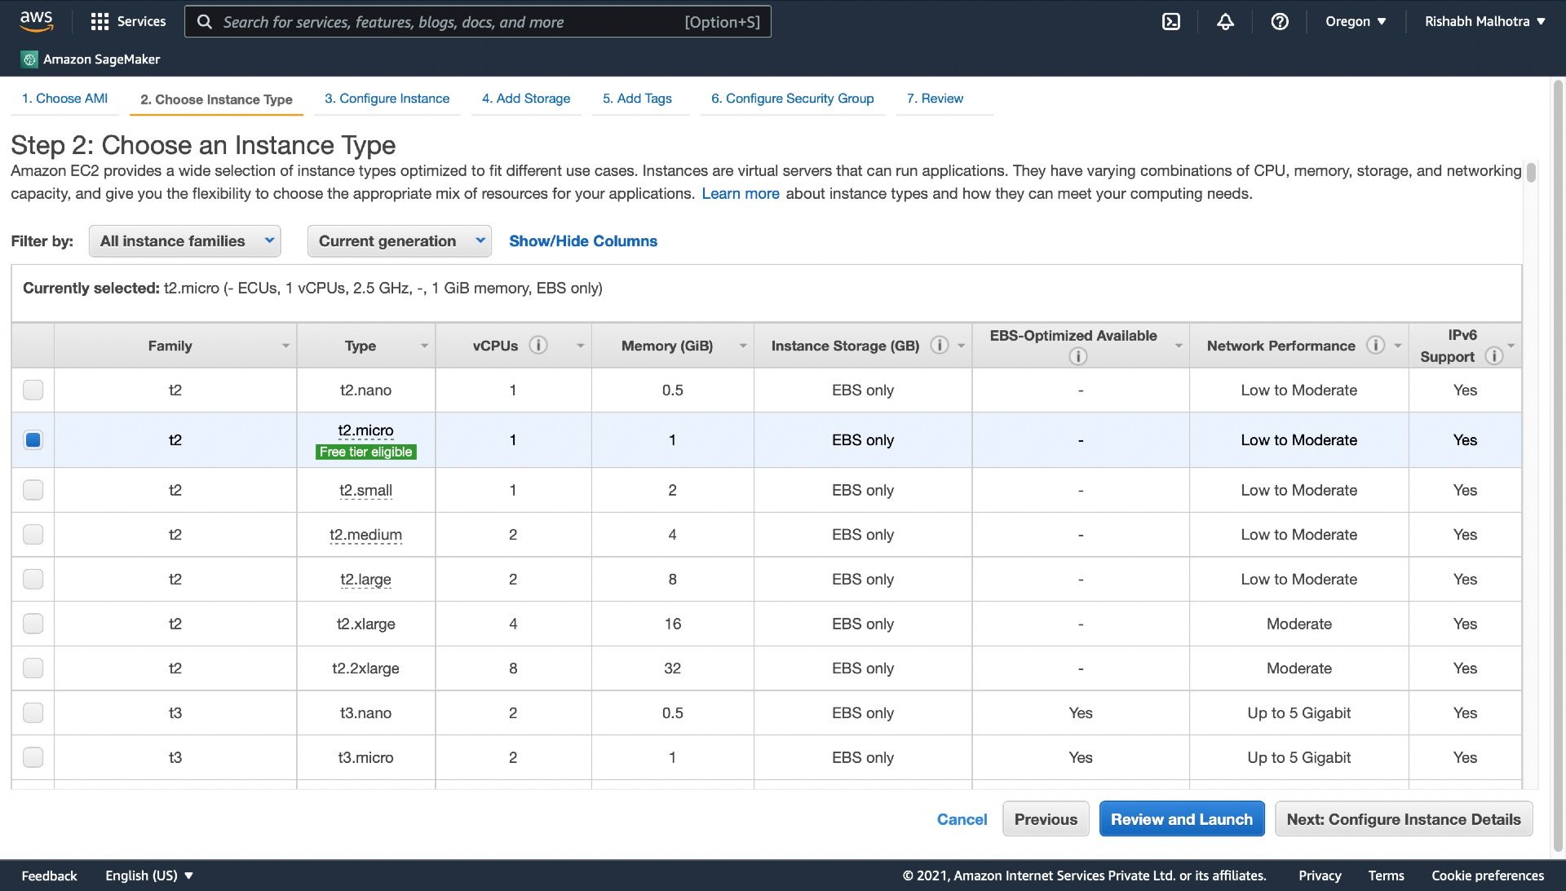
Task: Open the Family column filter arrow
Action: [x=285, y=346]
